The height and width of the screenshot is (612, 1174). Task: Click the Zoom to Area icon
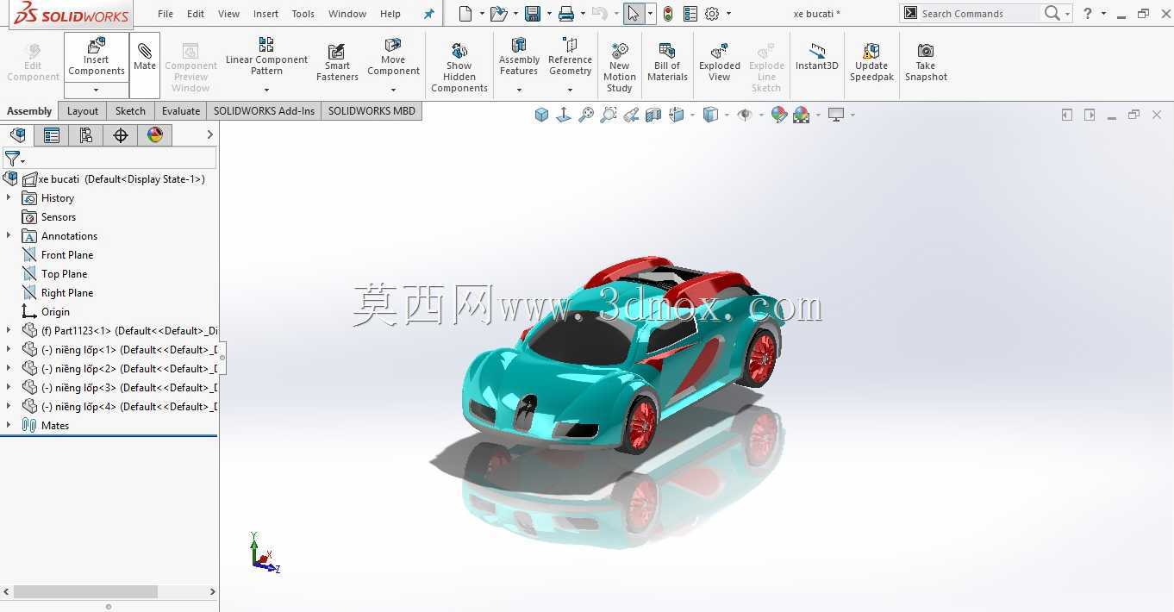point(609,115)
